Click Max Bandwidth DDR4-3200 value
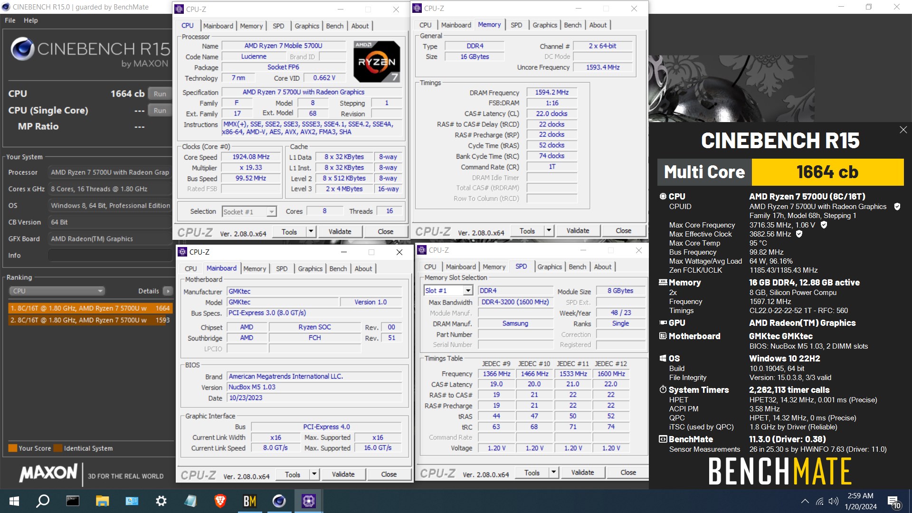This screenshot has height=513, width=912. coord(515,302)
